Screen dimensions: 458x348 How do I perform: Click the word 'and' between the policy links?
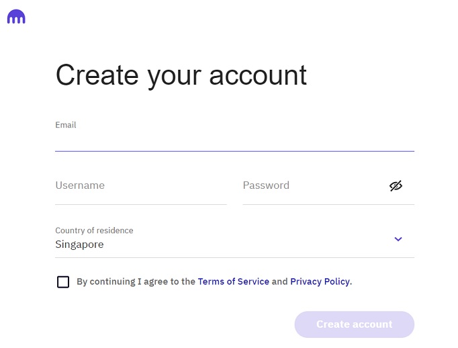[279, 281]
